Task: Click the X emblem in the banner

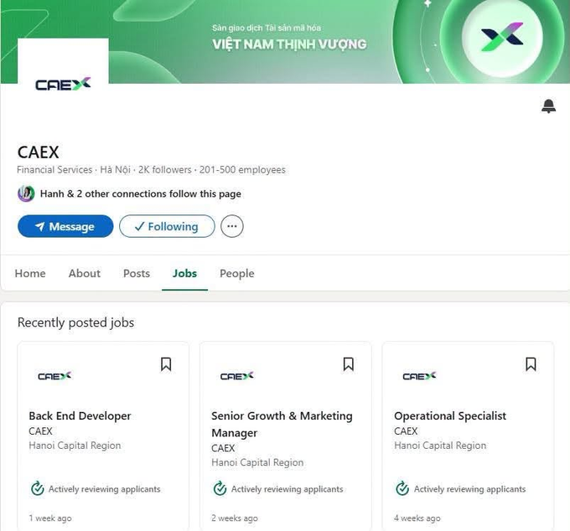Action: pyautogui.click(x=502, y=37)
